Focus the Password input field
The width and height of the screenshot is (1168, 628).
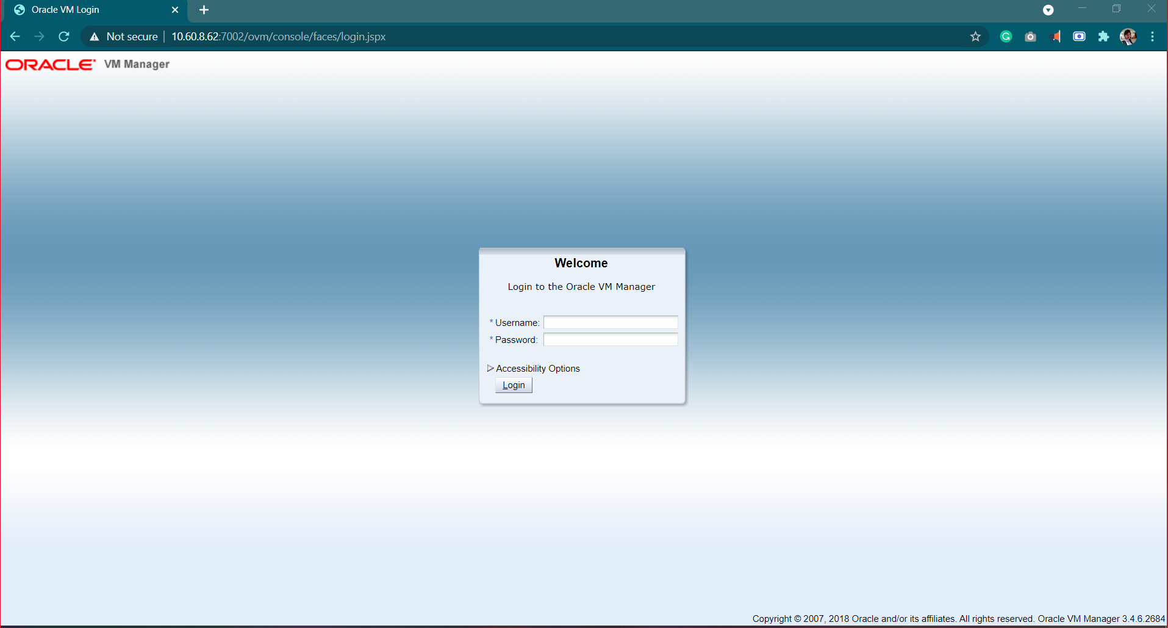tap(610, 339)
